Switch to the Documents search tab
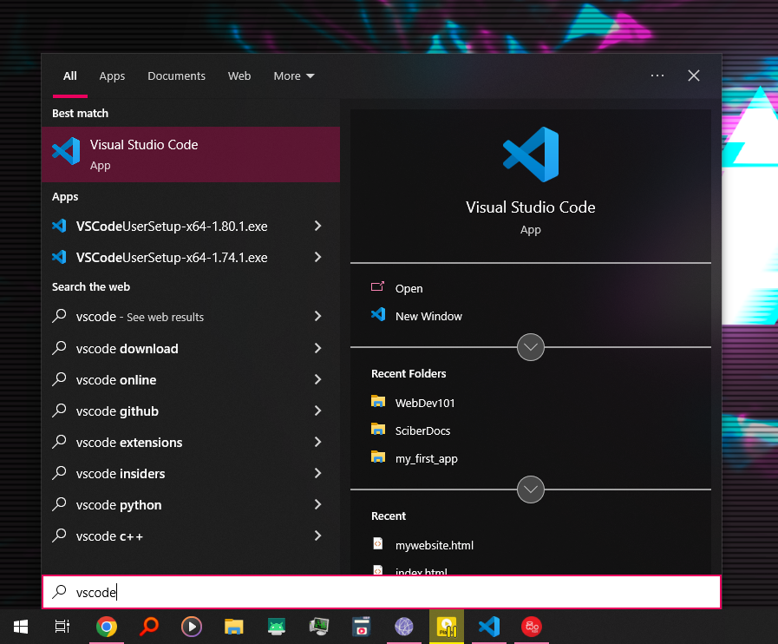Screen dimensions: 778x644 (176, 76)
